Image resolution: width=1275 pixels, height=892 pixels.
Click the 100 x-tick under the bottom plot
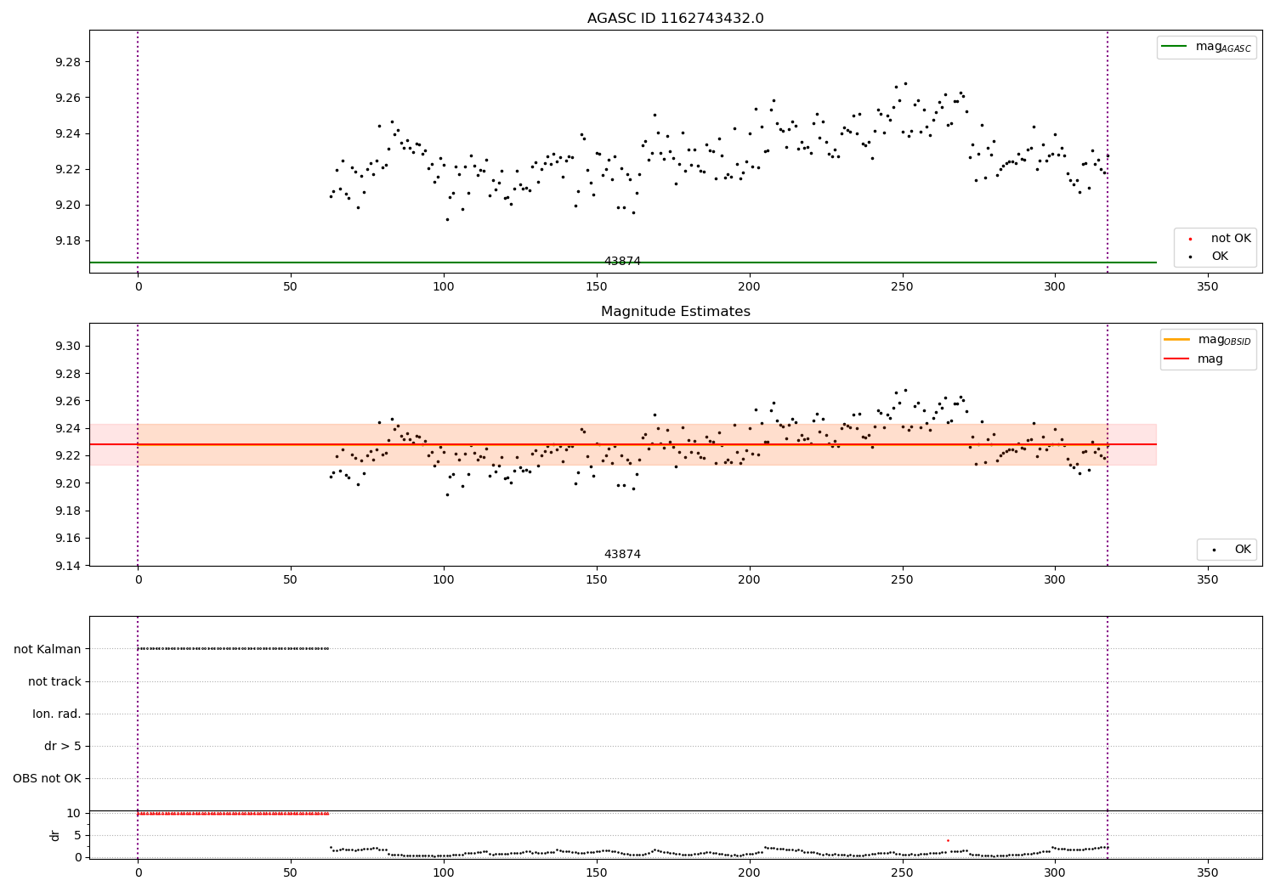coord(444,872)
